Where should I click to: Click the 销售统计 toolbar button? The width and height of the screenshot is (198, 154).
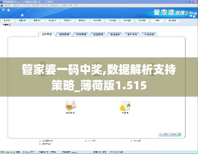point(82,20)
